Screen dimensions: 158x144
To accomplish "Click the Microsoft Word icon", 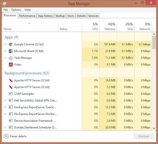I will pos(11,51).
